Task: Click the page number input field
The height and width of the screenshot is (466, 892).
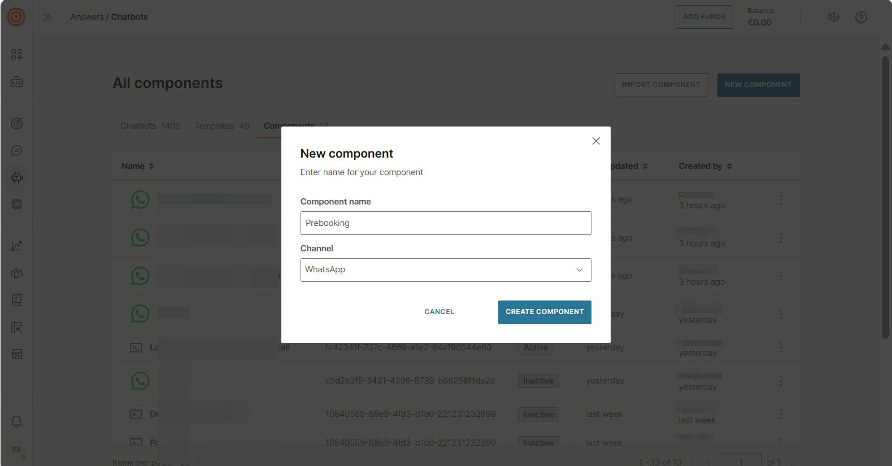Action: tap(741, 460)
